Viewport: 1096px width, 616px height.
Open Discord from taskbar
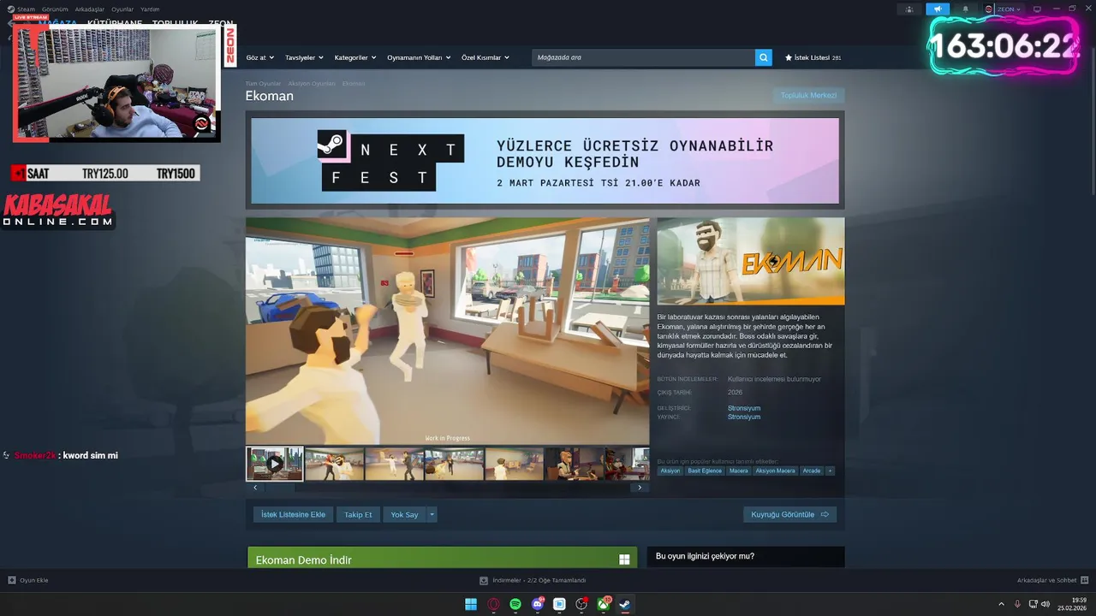538,604
